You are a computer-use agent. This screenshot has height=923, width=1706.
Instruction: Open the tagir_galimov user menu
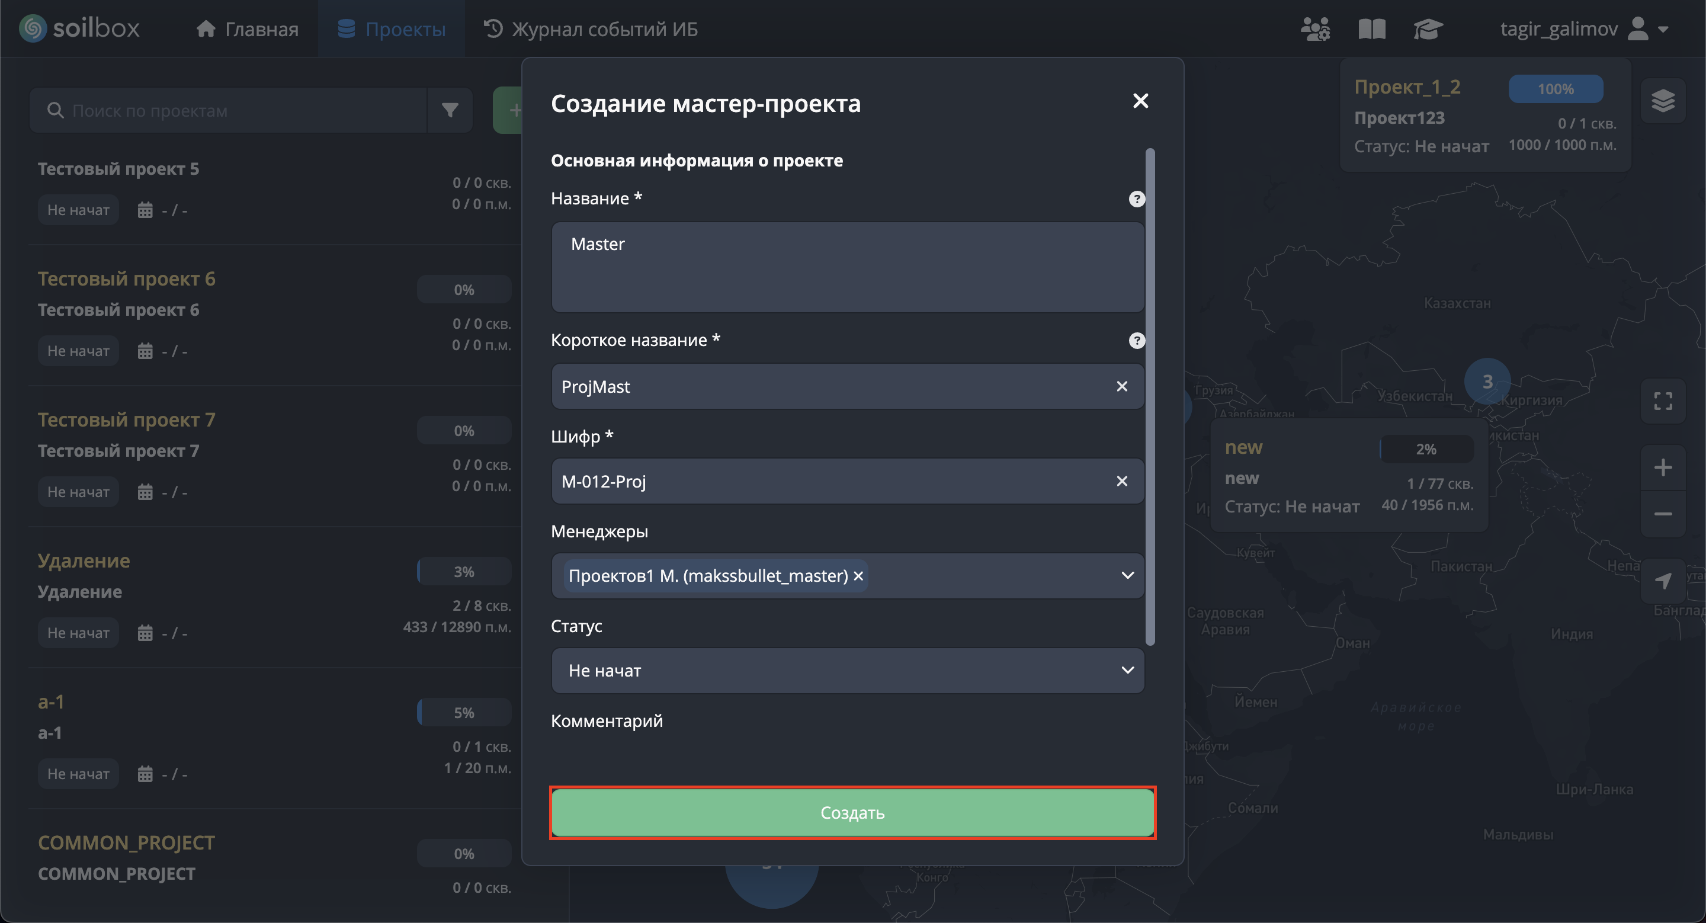tap(1583, 29)
